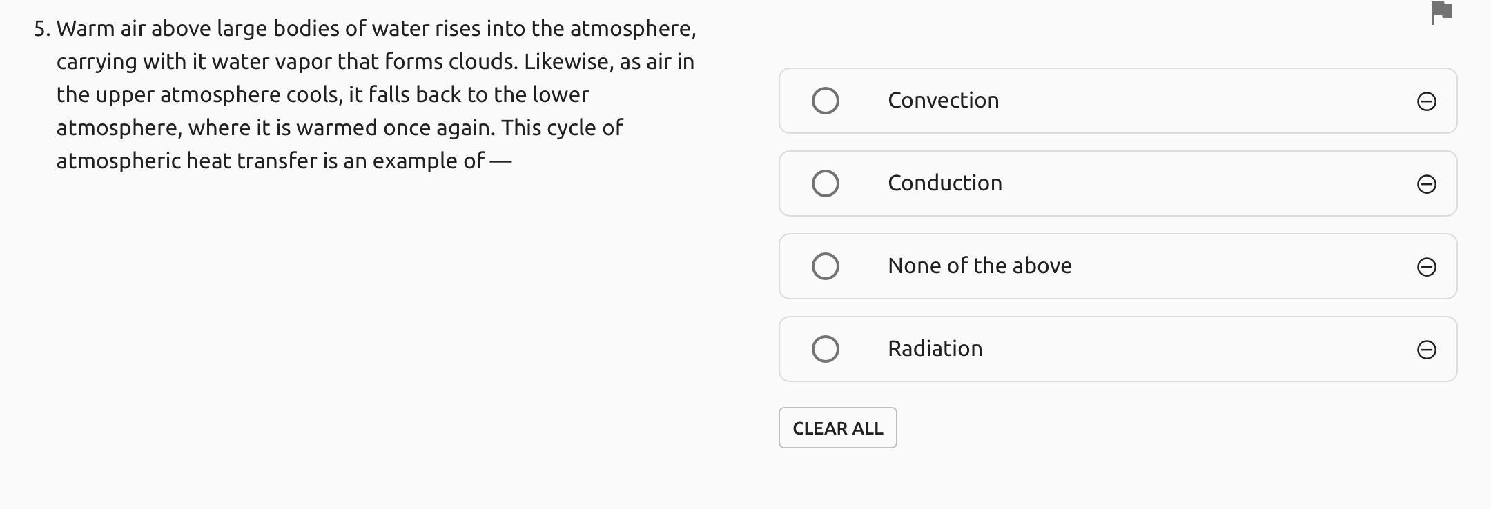Image resolution: width=1491 pixels, height=509 pixels.
Task: Click the None of the above label text
Action: (979, 266)
